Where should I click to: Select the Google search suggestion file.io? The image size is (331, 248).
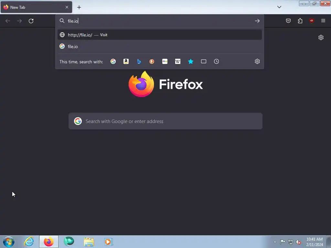click(160, 46)
